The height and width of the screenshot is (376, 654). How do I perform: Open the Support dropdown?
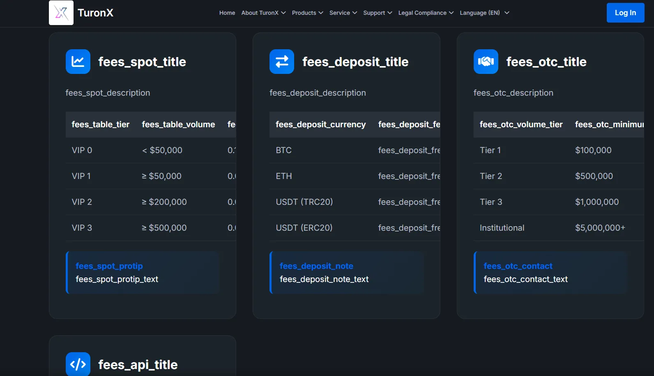tap(378, 13)
